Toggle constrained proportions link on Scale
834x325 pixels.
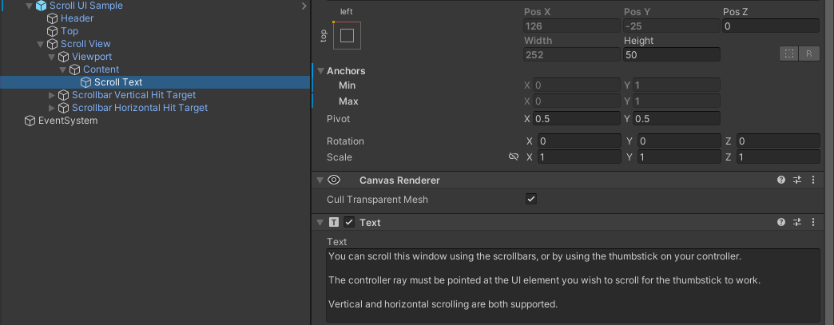point(514,157)
